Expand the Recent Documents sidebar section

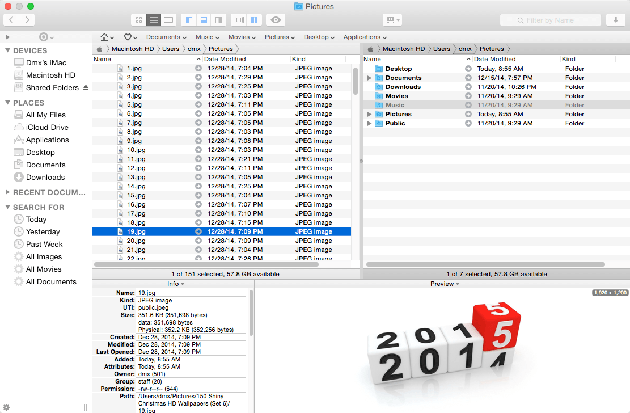(7, 192)
